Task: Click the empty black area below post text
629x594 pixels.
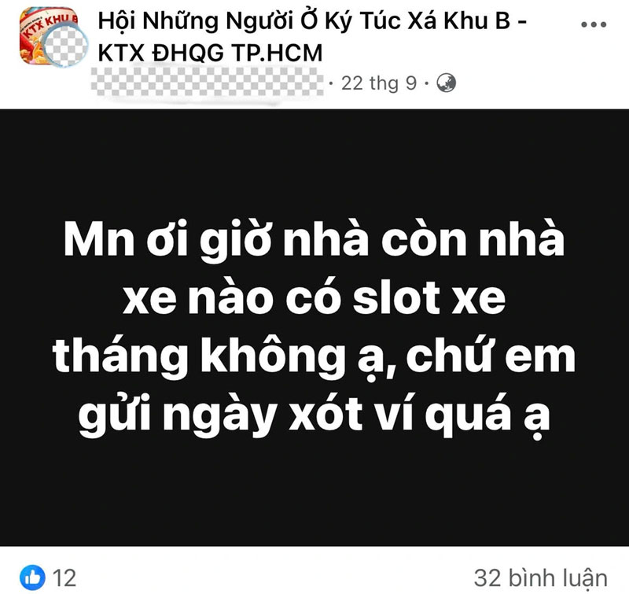Action: [x=314, y=493]
